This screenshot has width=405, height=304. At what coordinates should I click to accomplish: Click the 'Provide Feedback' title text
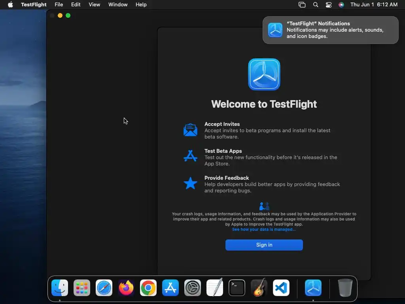coord(227,178)
